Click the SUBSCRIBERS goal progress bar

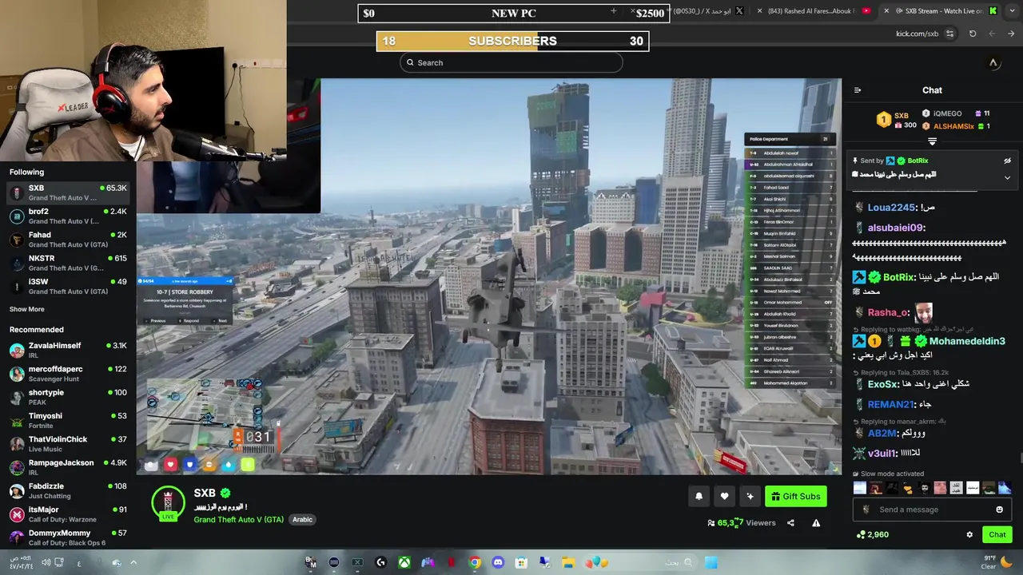pyautogui.click(x=512, y=41)
